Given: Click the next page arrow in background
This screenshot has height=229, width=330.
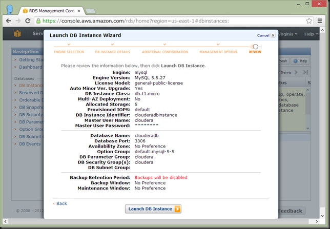Looking at the screenshot, I should pos(296,72).
